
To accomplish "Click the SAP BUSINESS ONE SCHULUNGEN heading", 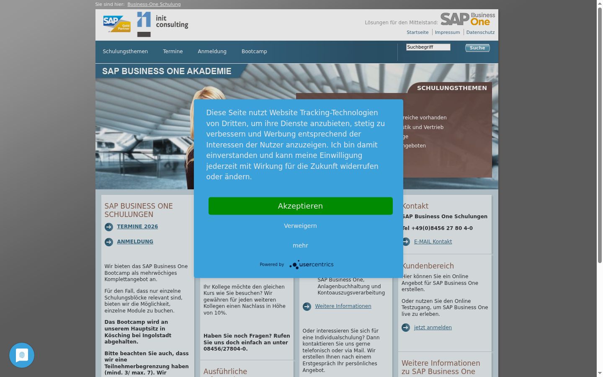I will click(138, 210).
